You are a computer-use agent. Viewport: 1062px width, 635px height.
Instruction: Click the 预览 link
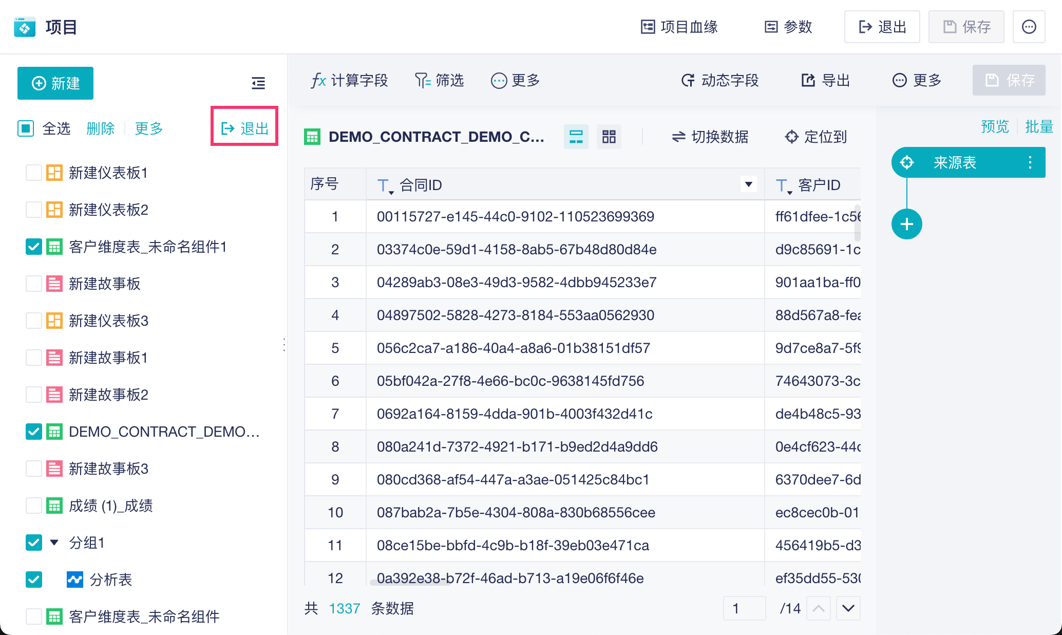coord(994,126)
